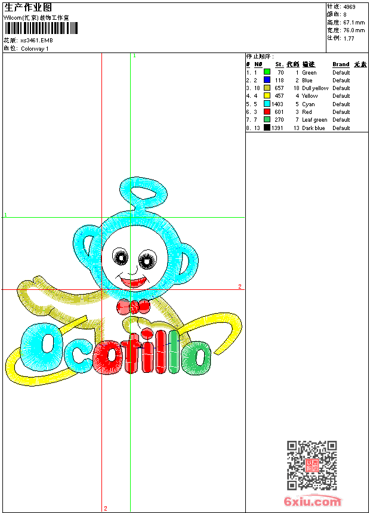The image size is (370, 513).
Task: Click the red bow tie in the design
Action: coord(133,307)
